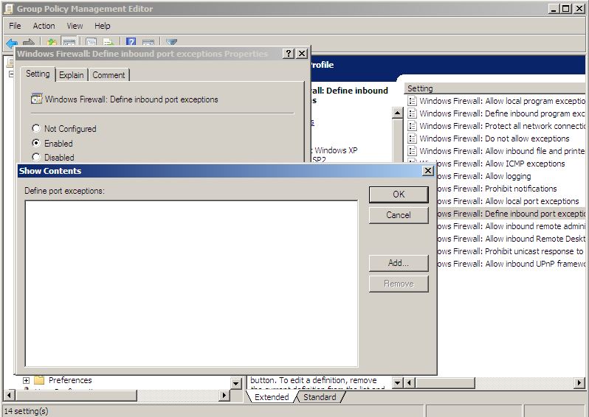The image size is (589, 417).
Task: Switch to the Standard view tab
Action: pos(320,397)
